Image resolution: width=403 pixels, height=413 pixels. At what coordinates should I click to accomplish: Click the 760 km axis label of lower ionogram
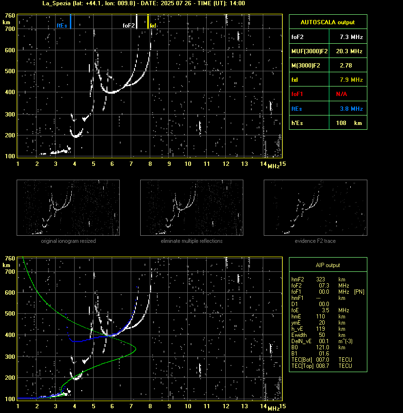(x=10, y=259)
